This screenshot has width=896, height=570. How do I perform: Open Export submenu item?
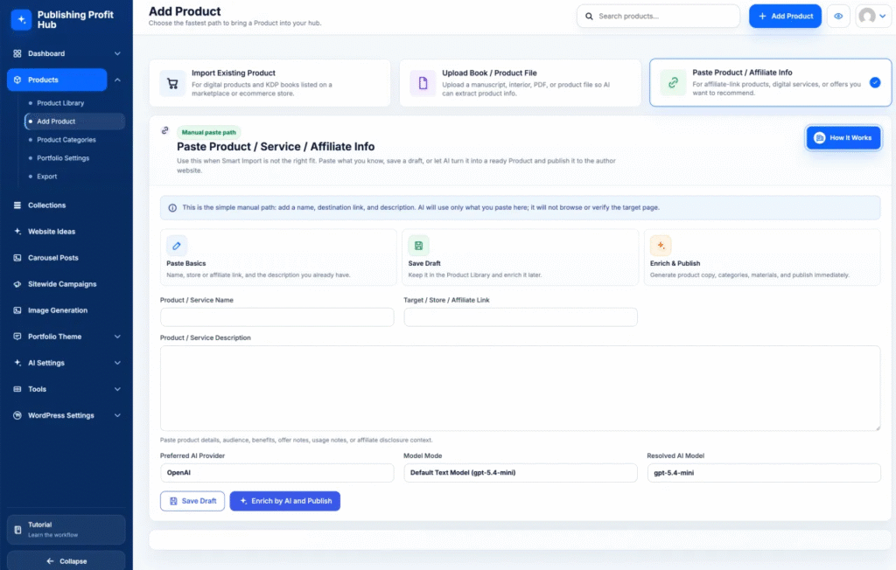(x=47, y=176)
